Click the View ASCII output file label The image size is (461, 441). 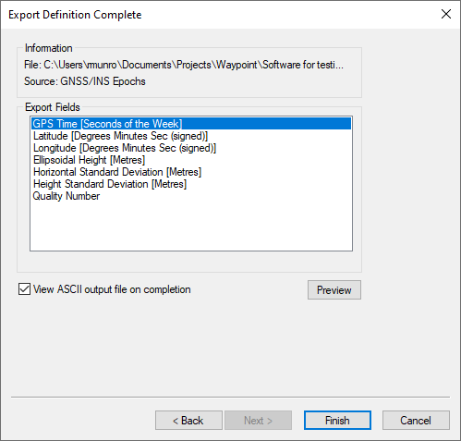(x=112, y=289)
